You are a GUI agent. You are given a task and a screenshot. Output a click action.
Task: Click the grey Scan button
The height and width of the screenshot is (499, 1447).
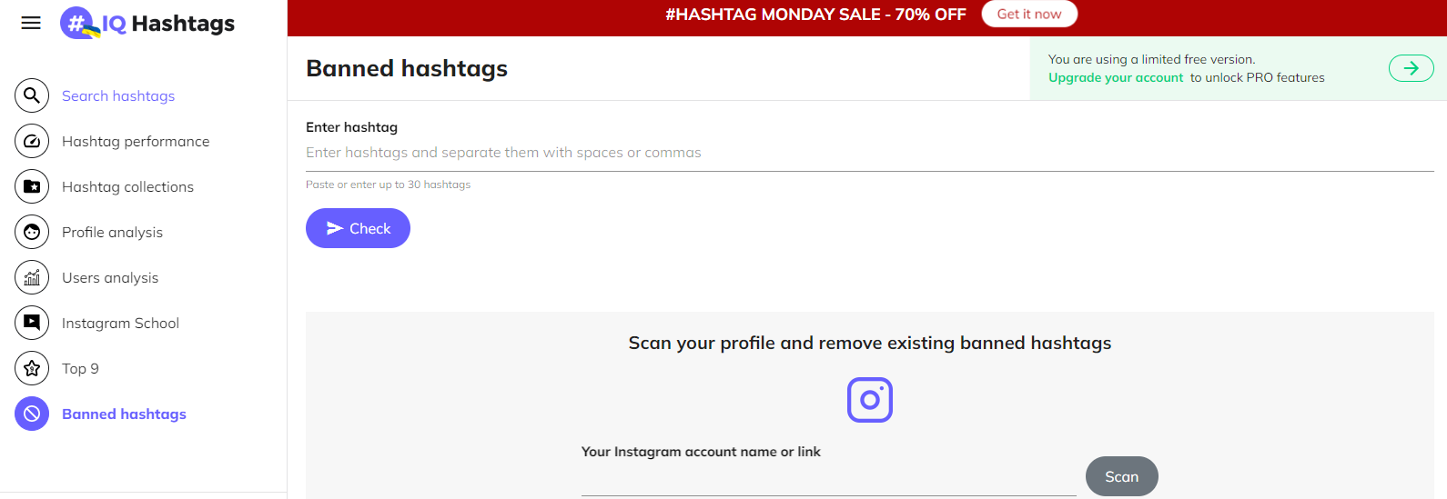(1122, 476)
